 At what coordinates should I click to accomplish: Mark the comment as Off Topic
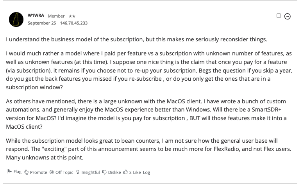point(64,172)
